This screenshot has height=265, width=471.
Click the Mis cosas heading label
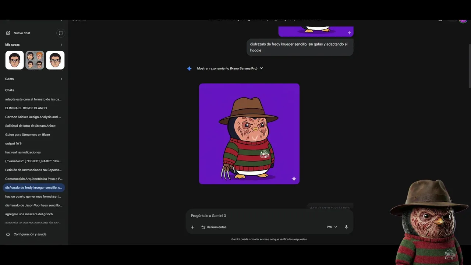13,45
